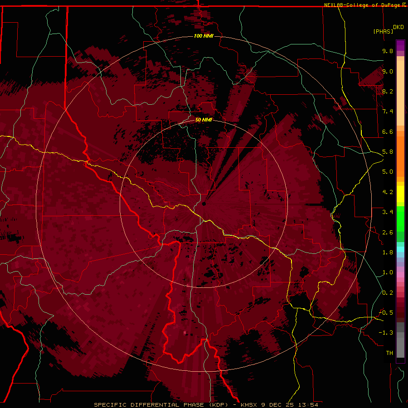Click the 1.0 scale value
Screen dimensions: 408x408
388,272
